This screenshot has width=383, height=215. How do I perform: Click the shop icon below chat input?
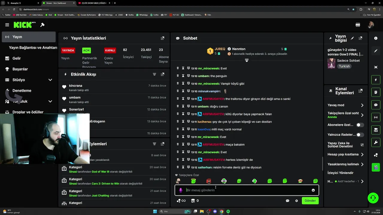[x=193, y=201]
